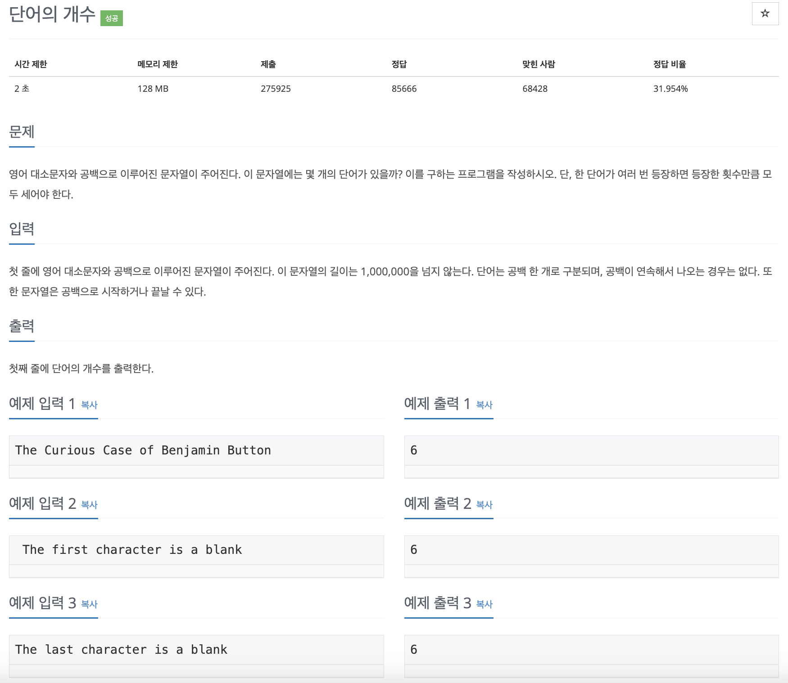Click the star favorite icon
788x683 pixels.
(765, 13)
